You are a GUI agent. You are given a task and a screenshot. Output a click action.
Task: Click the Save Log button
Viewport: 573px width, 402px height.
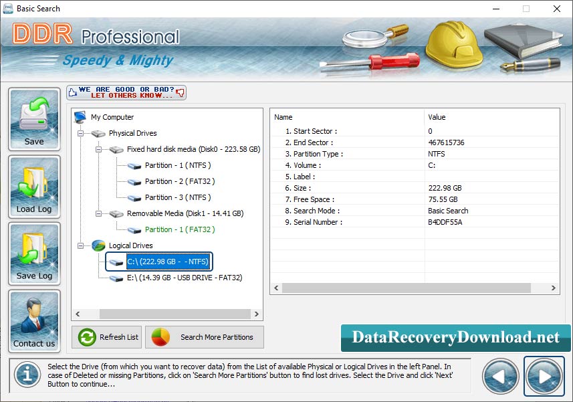[34, 254]
